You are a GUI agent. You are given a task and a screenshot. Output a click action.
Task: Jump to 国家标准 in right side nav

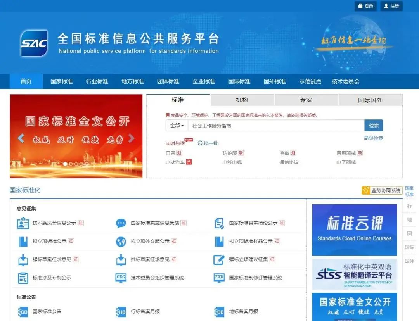[409, 191]
